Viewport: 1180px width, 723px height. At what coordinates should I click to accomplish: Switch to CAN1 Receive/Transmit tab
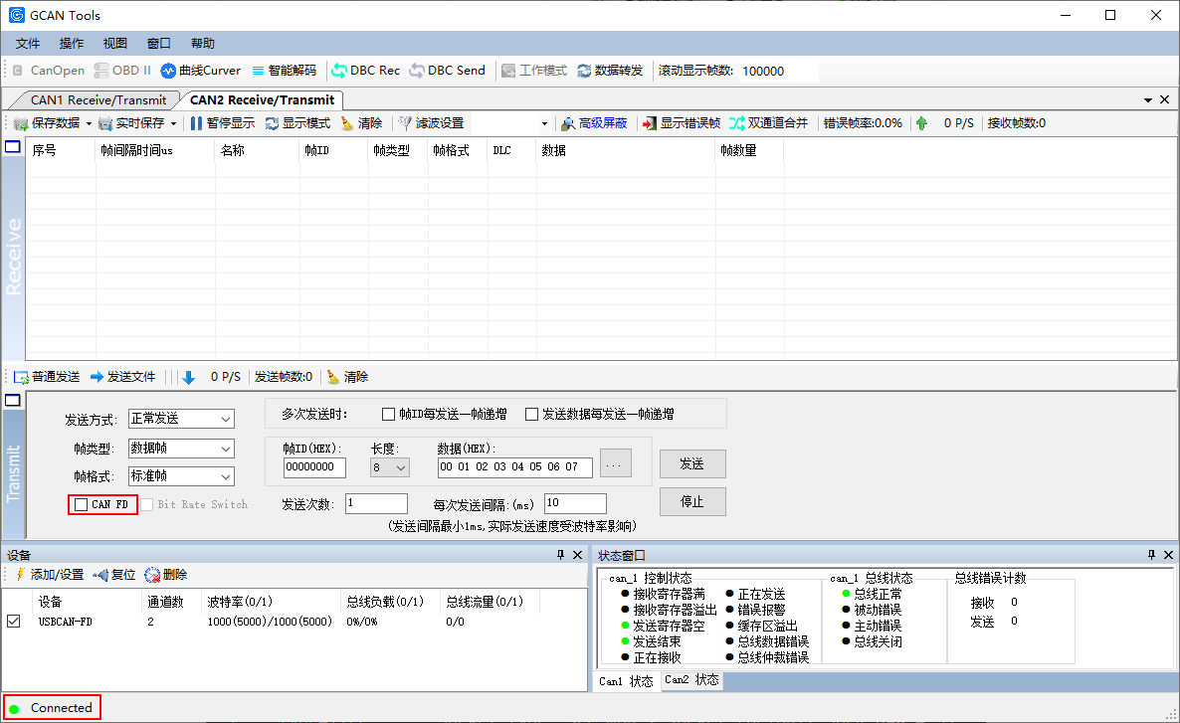coord(98,100)
